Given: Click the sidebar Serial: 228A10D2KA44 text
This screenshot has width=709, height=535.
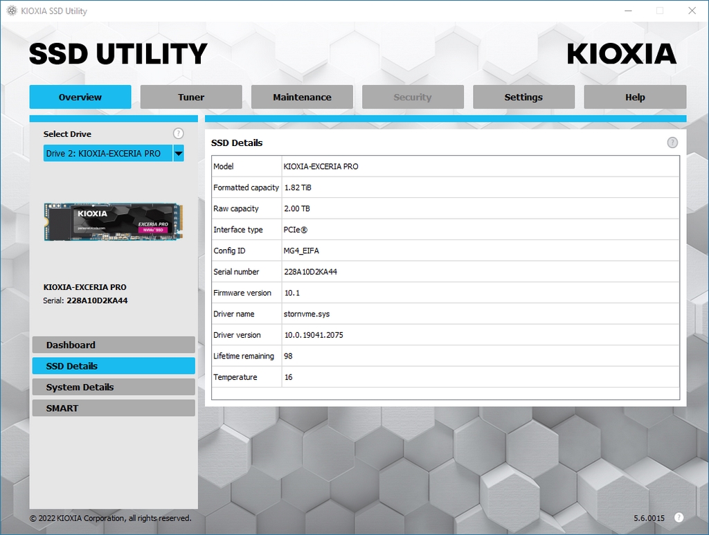Looking at the screenshot, I should [x=85, y=300].
